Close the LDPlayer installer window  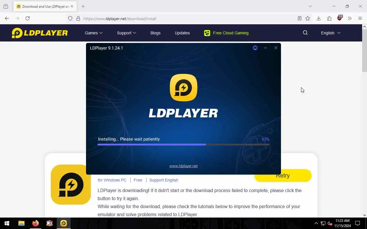pyautogui.click(x=276, y=48)
